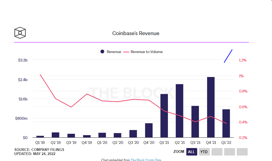Toggle the Revenue to Volume legend series
The image size is (272, 161).
(x=143, y=52)
